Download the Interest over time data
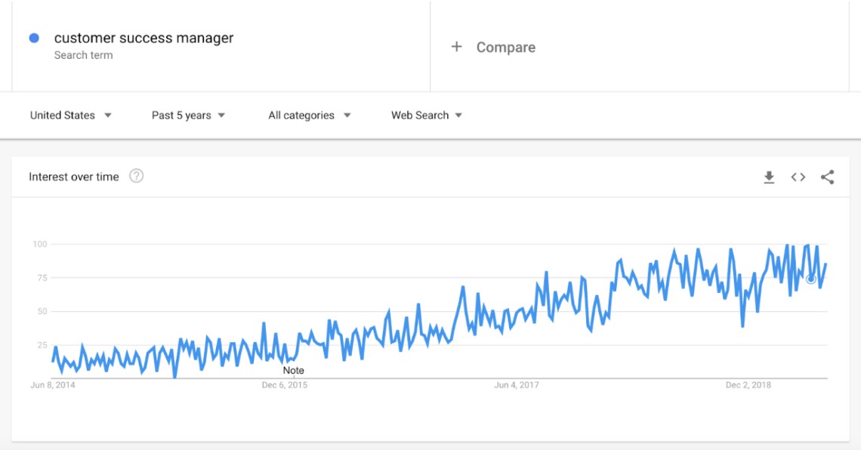Viewport: 861px width, 450px height. pyautogui.click(x=769, y=177)
